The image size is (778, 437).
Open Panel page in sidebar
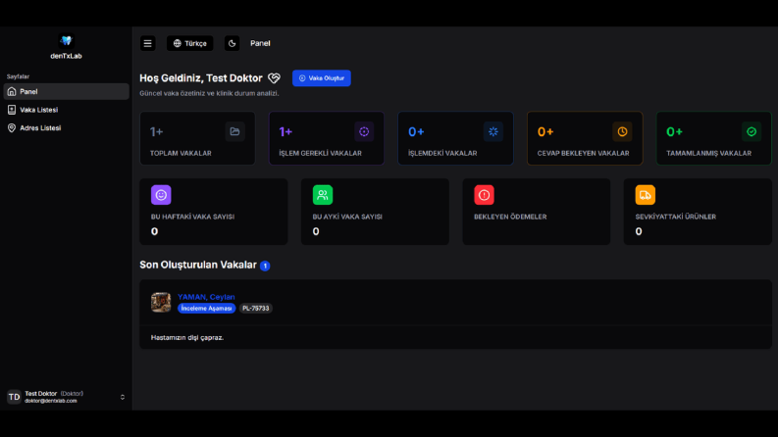tap(66, 92)
